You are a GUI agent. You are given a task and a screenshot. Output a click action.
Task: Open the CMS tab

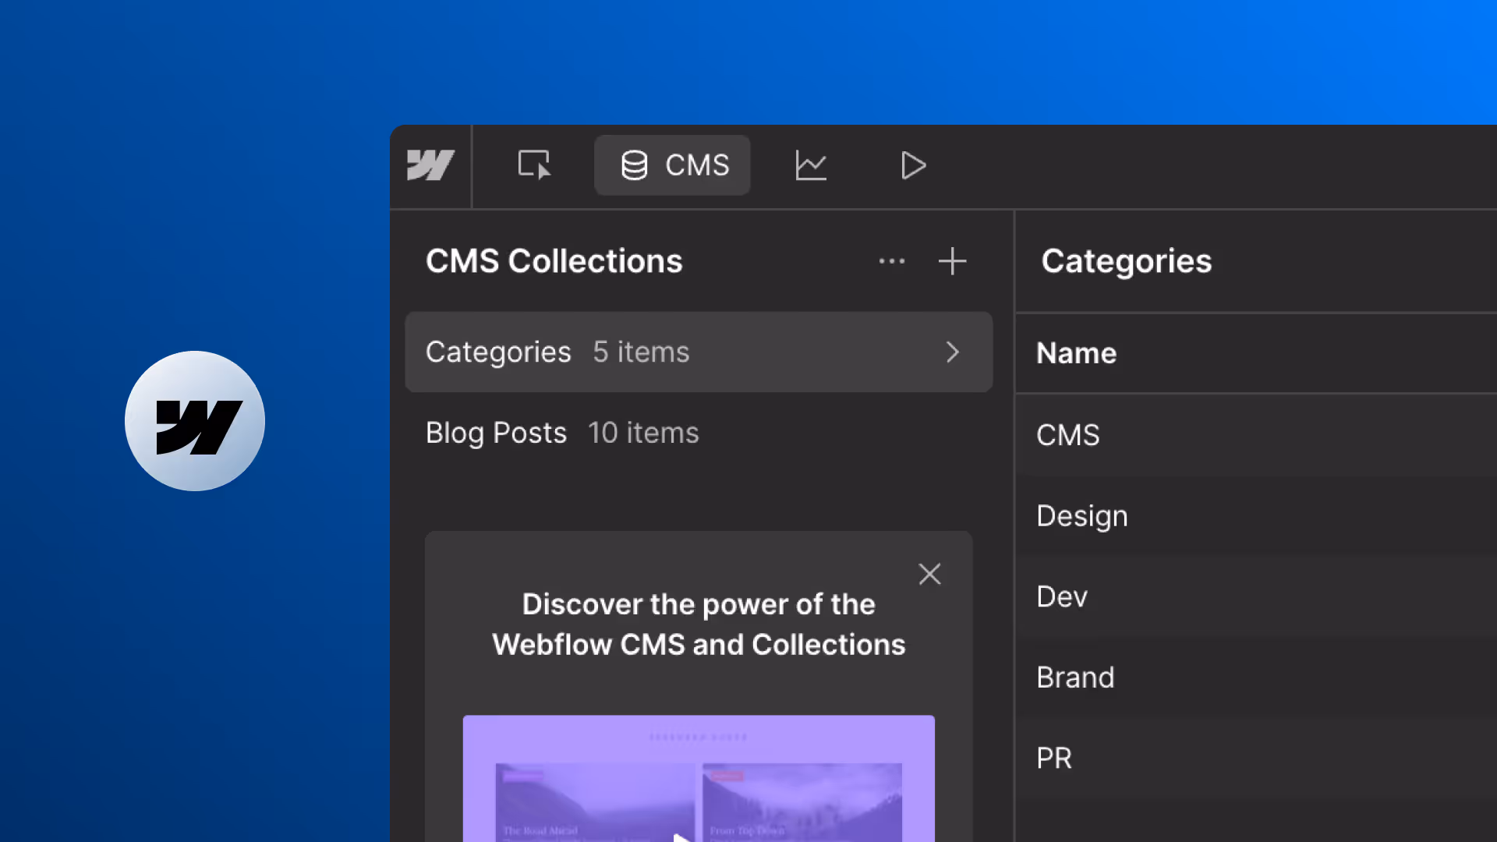click(x=673, y=165)
